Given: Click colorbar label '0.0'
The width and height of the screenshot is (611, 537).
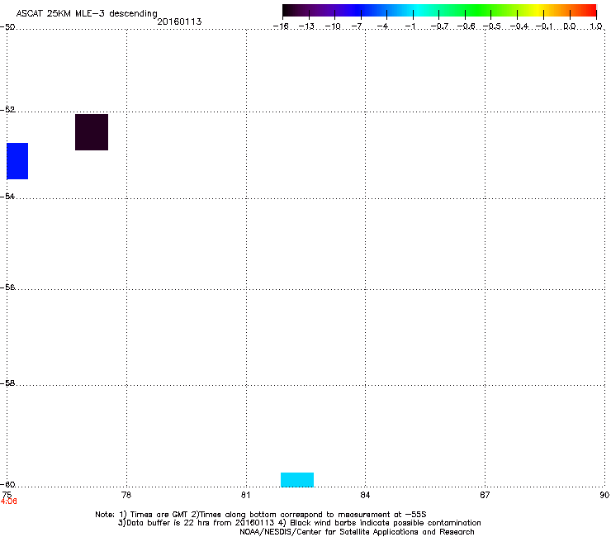Looking at the screenshot, I should pyautogui.click(x=570, y=26).
